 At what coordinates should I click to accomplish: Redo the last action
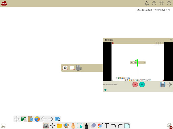click(x=120, y=126)
